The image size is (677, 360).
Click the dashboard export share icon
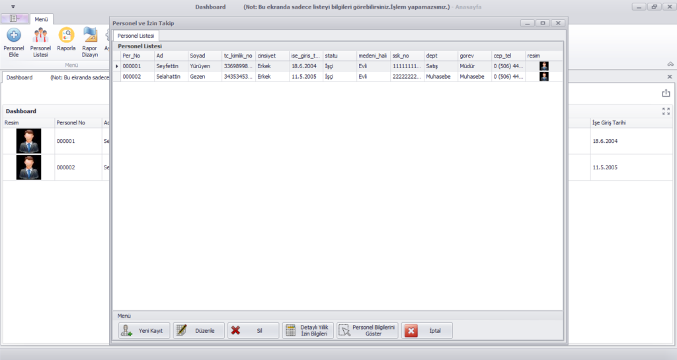[666, 93]
